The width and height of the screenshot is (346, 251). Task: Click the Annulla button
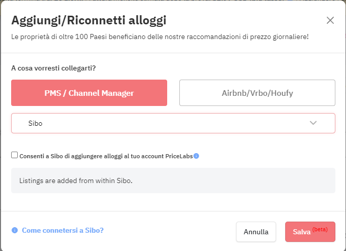[x=256, y=232]
